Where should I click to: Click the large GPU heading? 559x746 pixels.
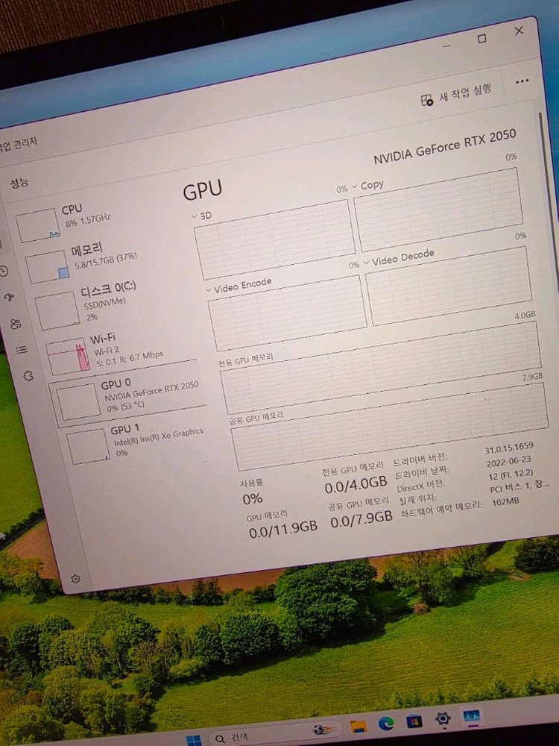tap(203, 189)
